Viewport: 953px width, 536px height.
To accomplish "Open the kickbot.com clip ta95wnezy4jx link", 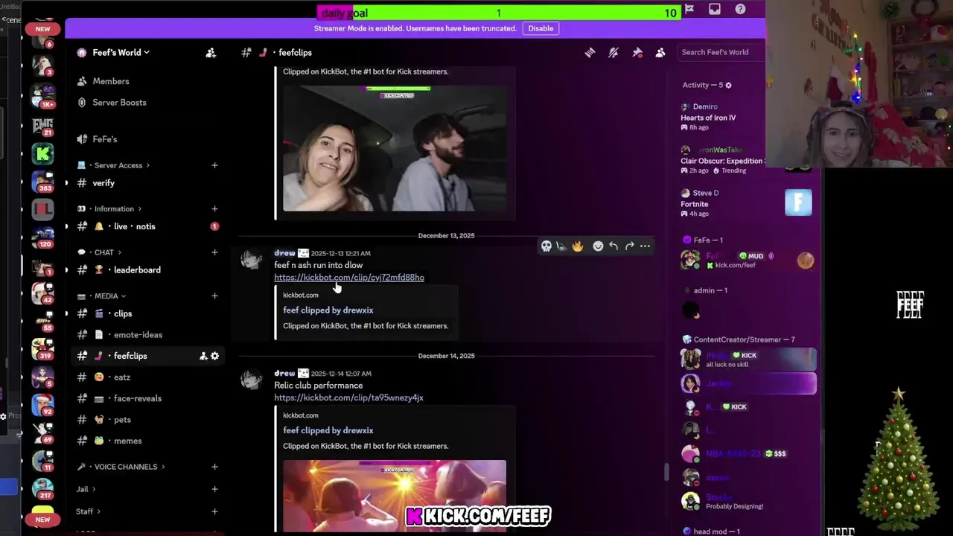I will pyautogui.click(x=348, y=398).
